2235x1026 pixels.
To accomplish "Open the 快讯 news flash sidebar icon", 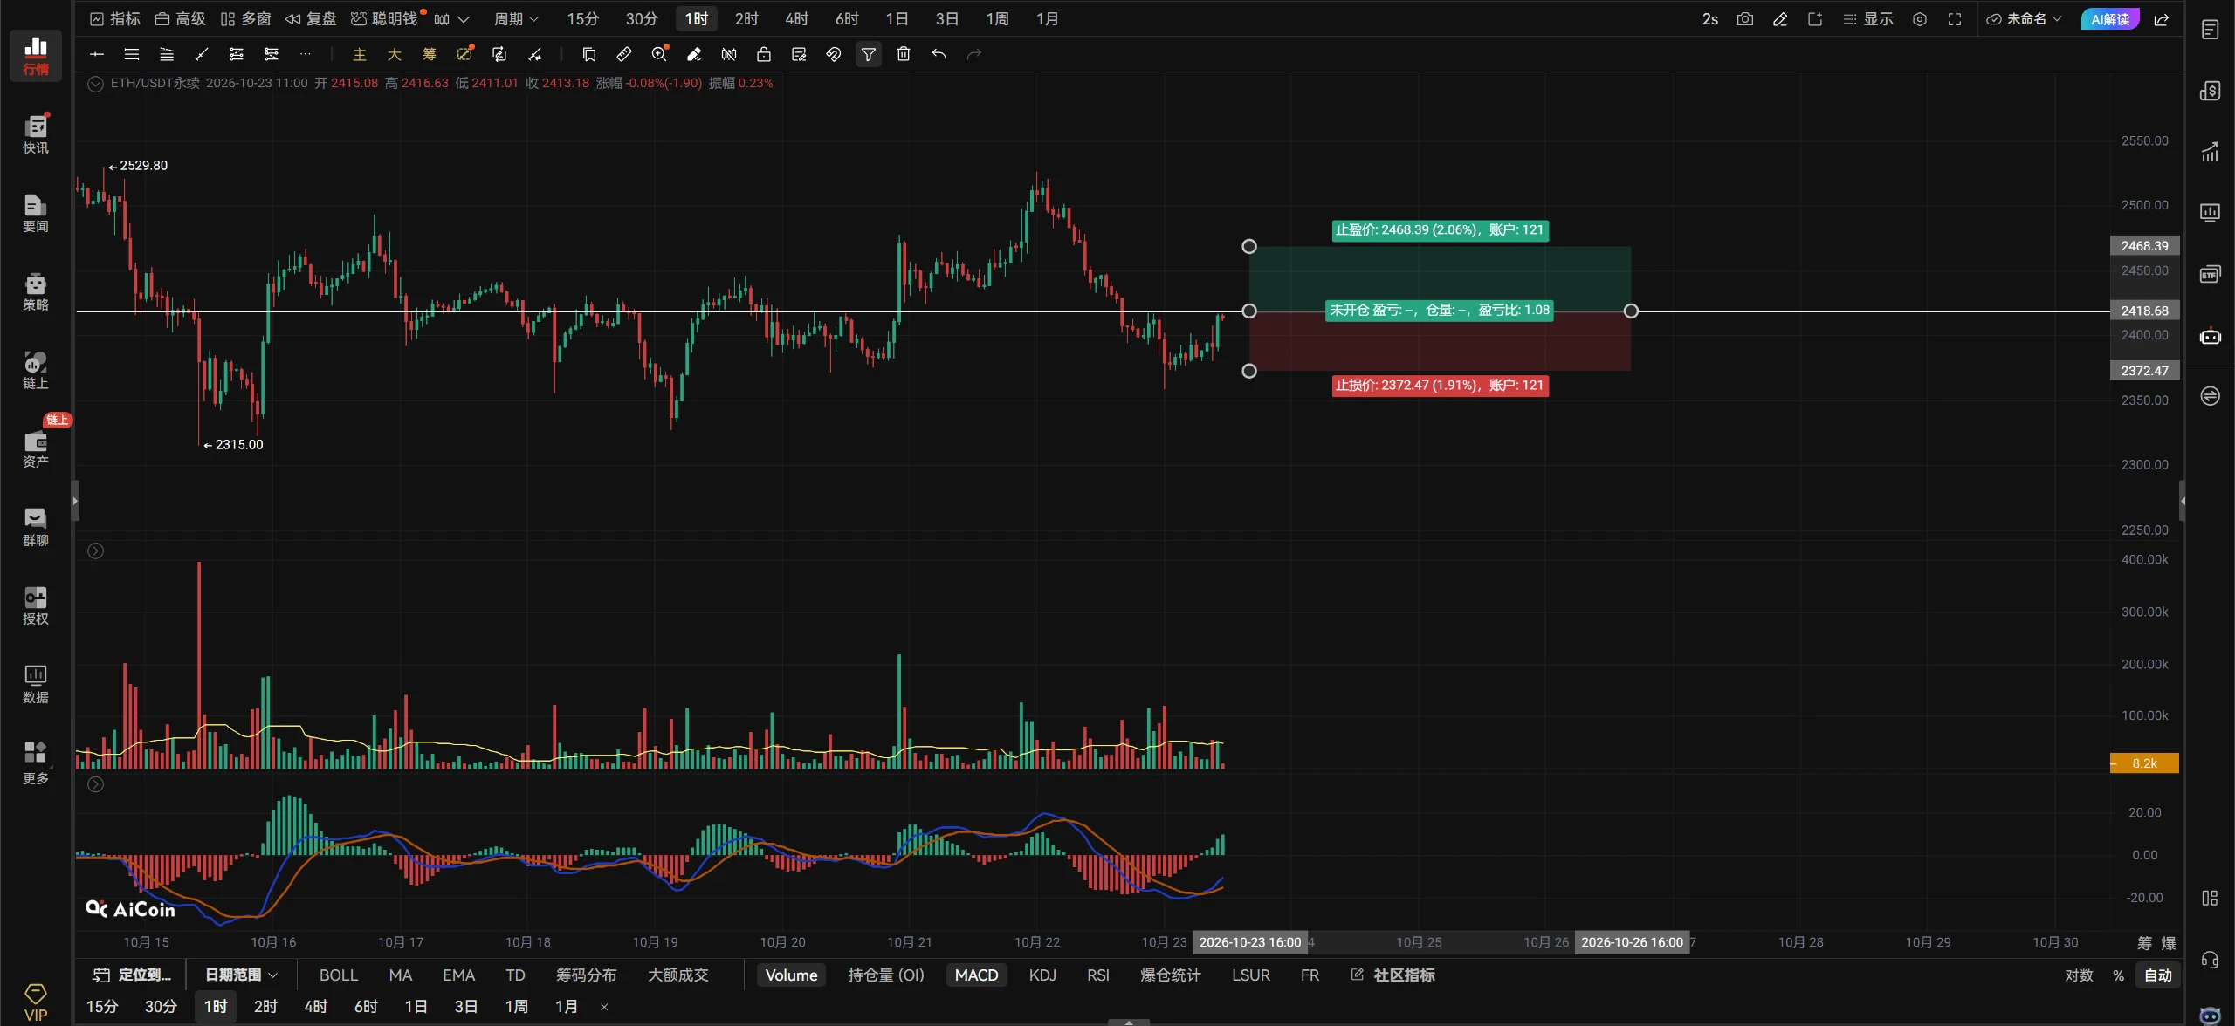I will 35,133.
